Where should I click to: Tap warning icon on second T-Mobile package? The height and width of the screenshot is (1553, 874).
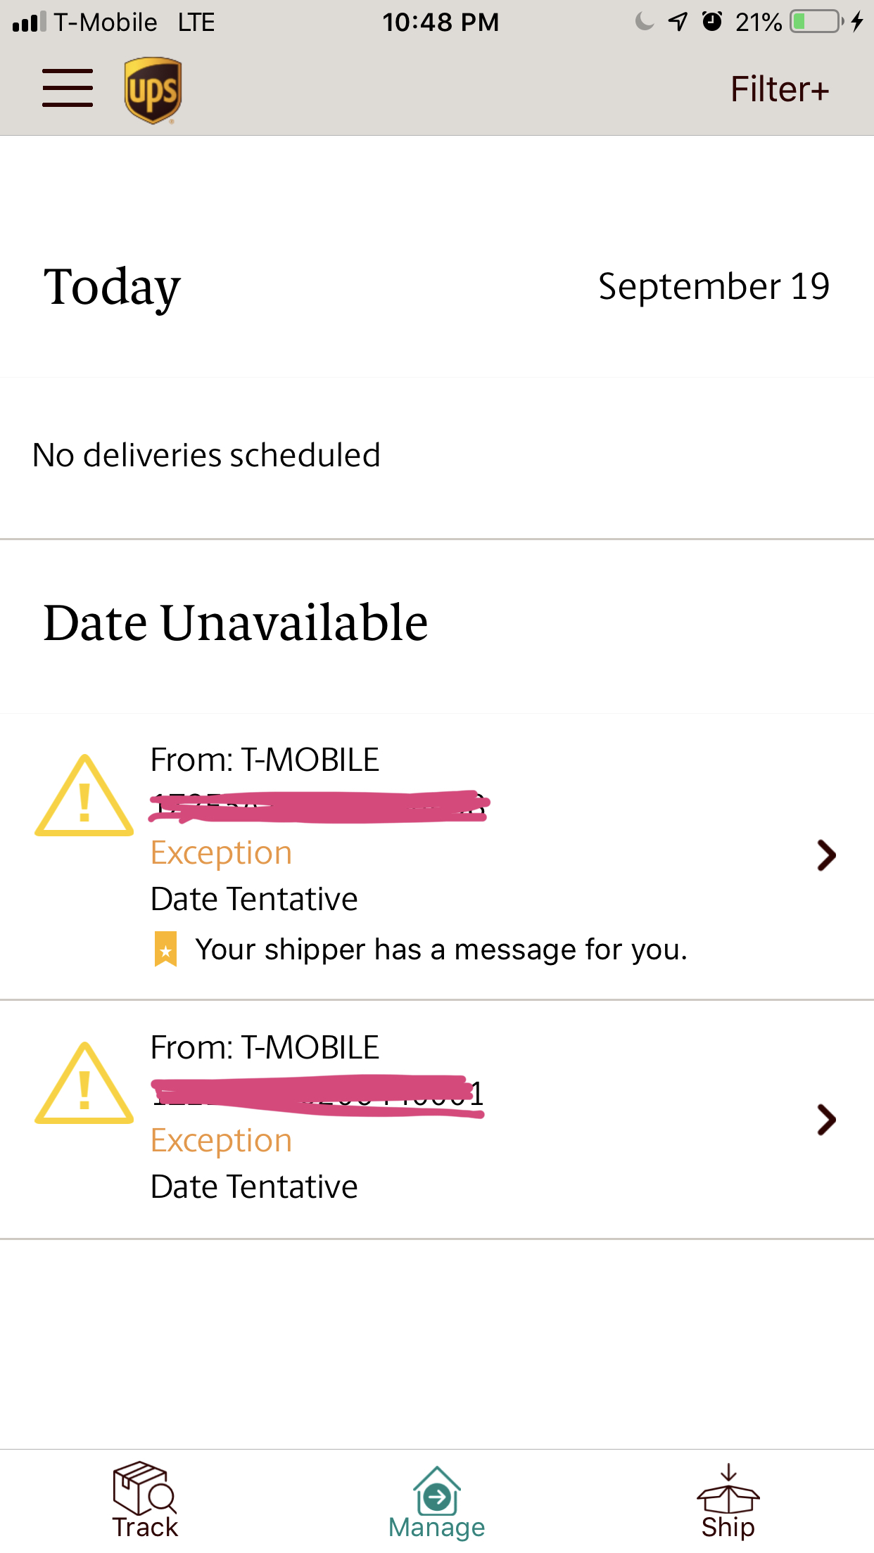tap(84, 1085)
